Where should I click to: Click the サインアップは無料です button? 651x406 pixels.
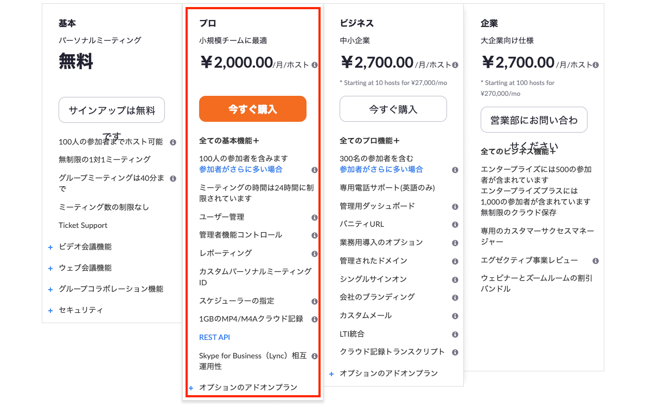(x=111, y=110)
